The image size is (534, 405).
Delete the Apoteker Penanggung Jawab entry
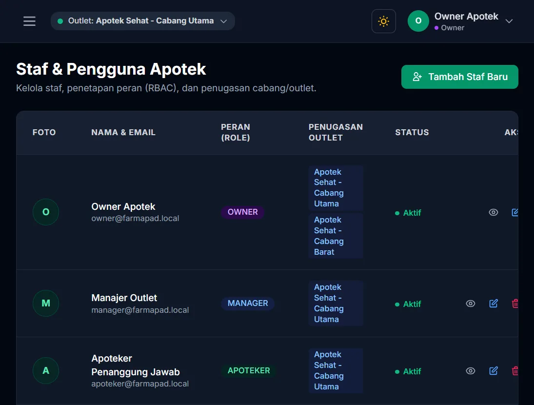click(515, 371)
